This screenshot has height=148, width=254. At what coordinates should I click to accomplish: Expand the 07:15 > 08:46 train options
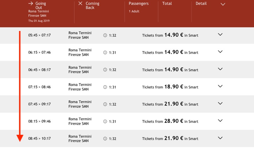(220, 86)
